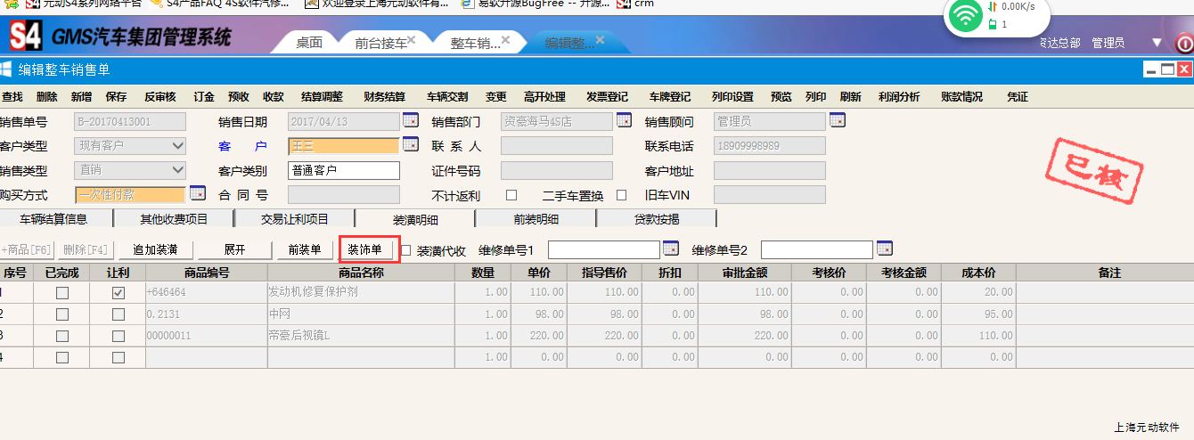The height and width of the screenshot is (440, 1194).
Task: Expand the 销售类型 dropdown
Action: tap(177, 170)
